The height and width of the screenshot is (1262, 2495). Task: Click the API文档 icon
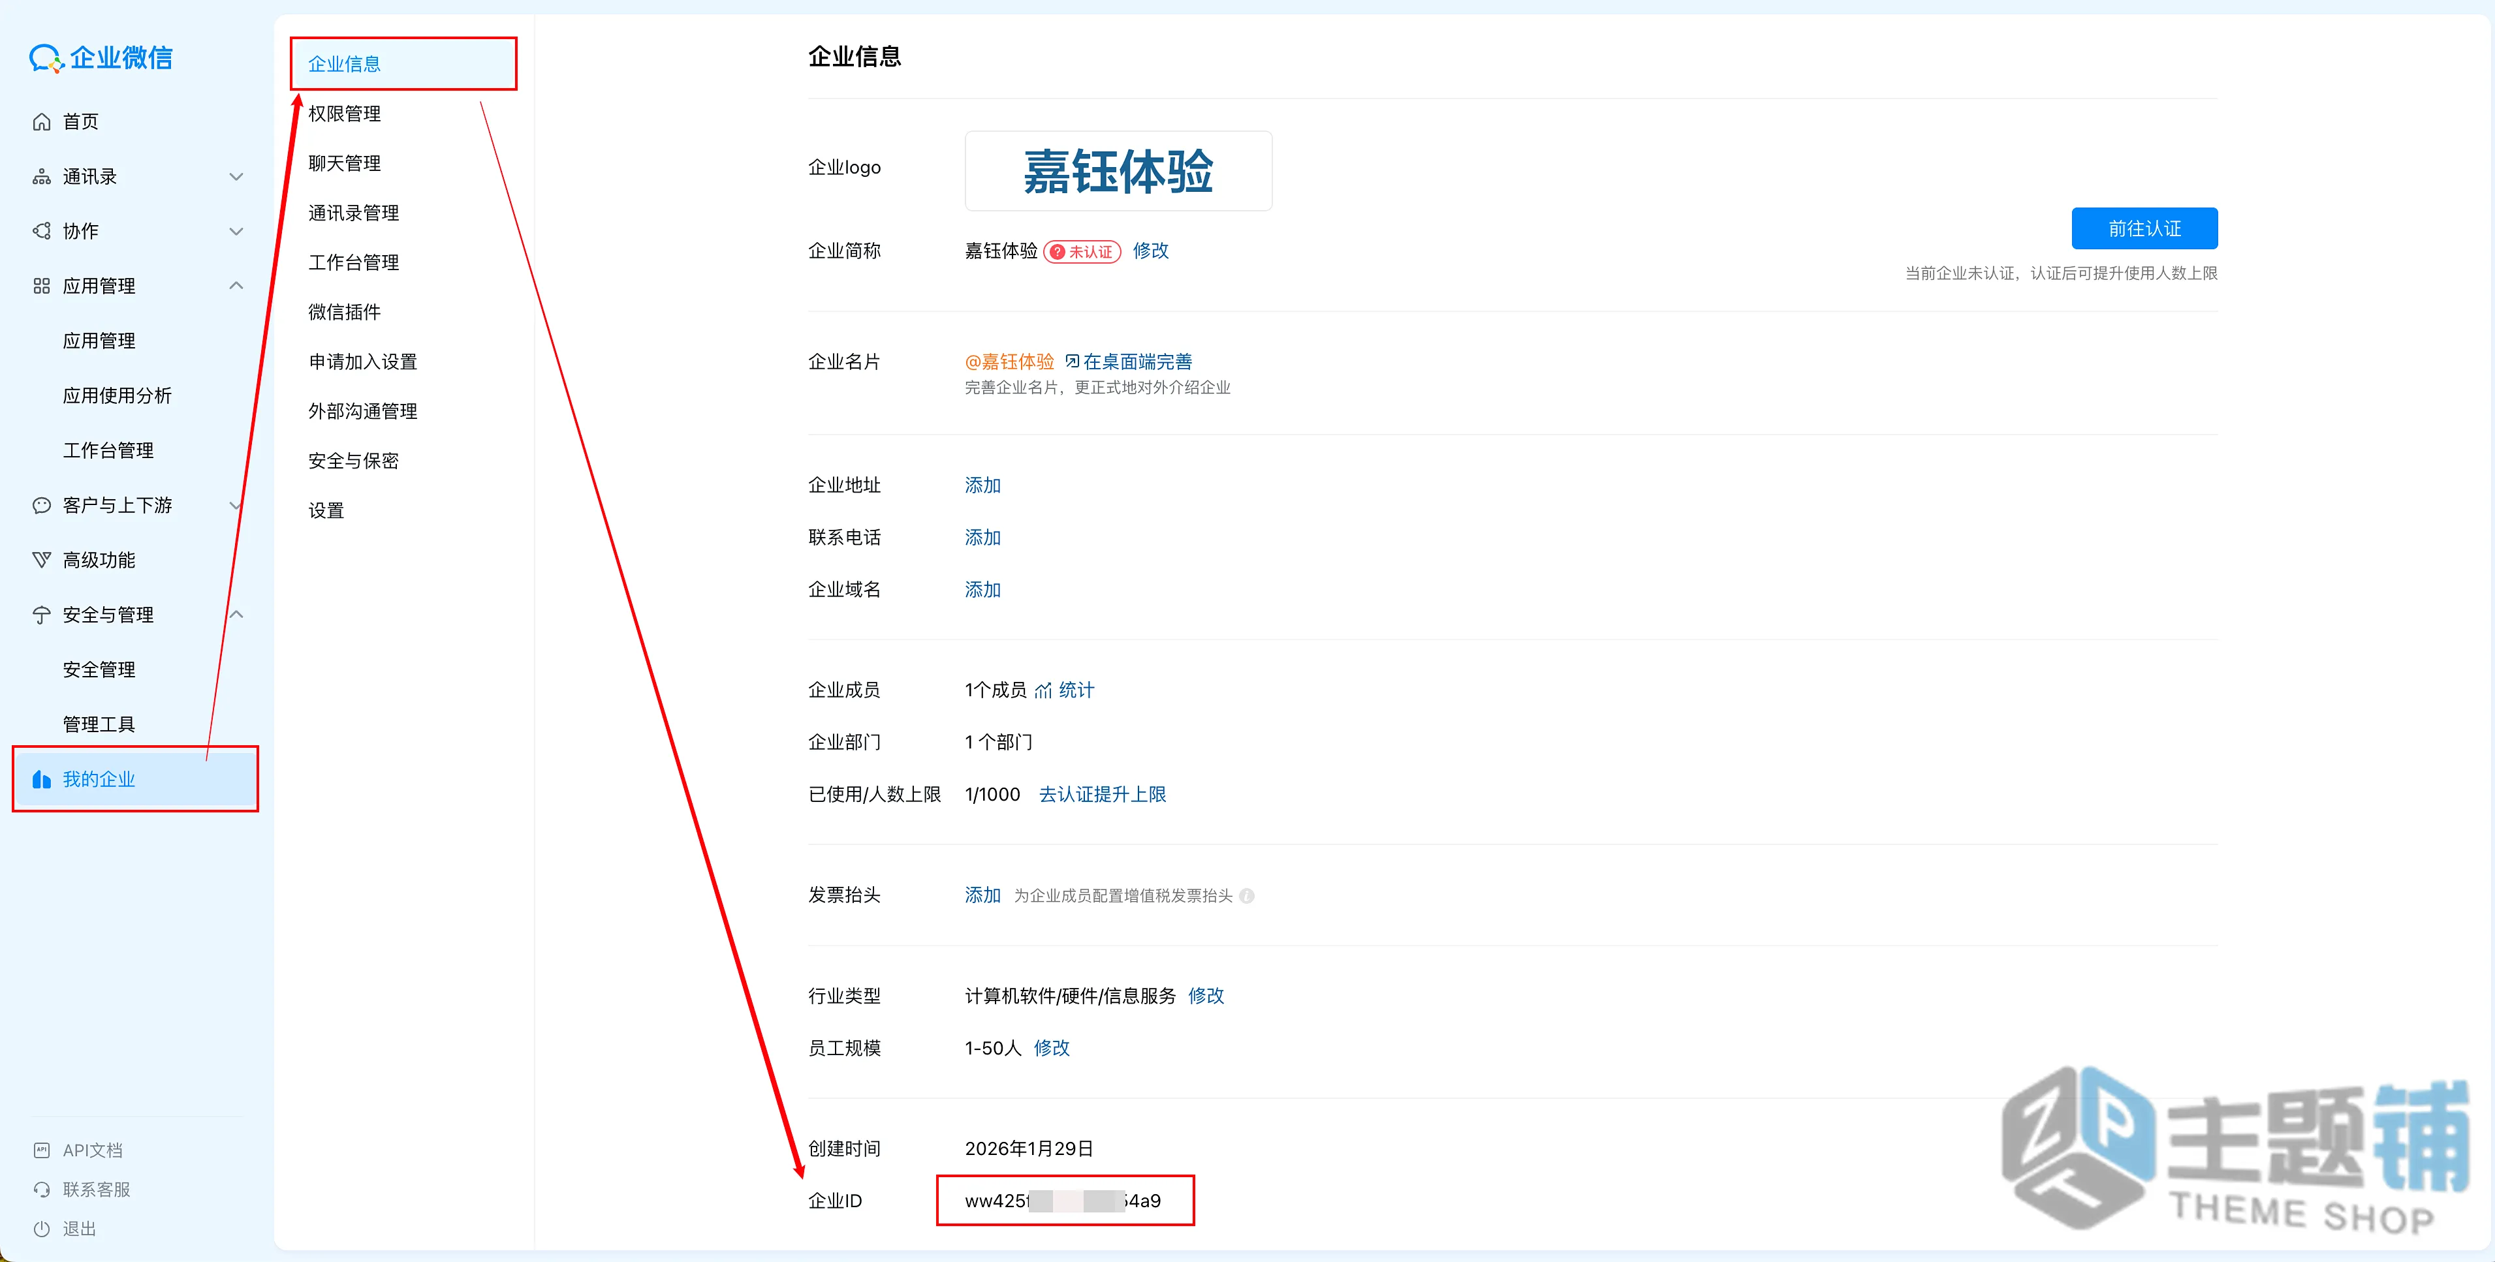point(42,1150)
